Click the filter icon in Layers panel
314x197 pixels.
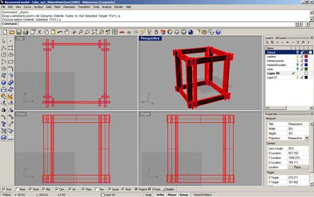coord(298,43)
